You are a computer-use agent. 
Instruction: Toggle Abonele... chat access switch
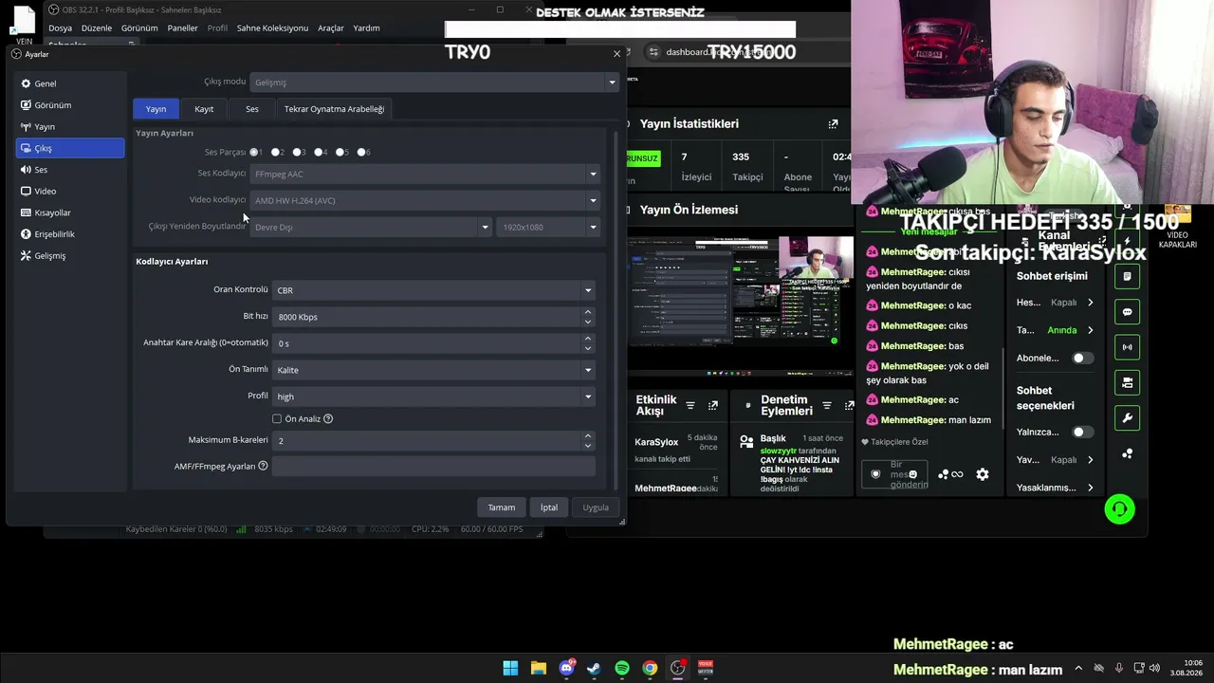1082,358
